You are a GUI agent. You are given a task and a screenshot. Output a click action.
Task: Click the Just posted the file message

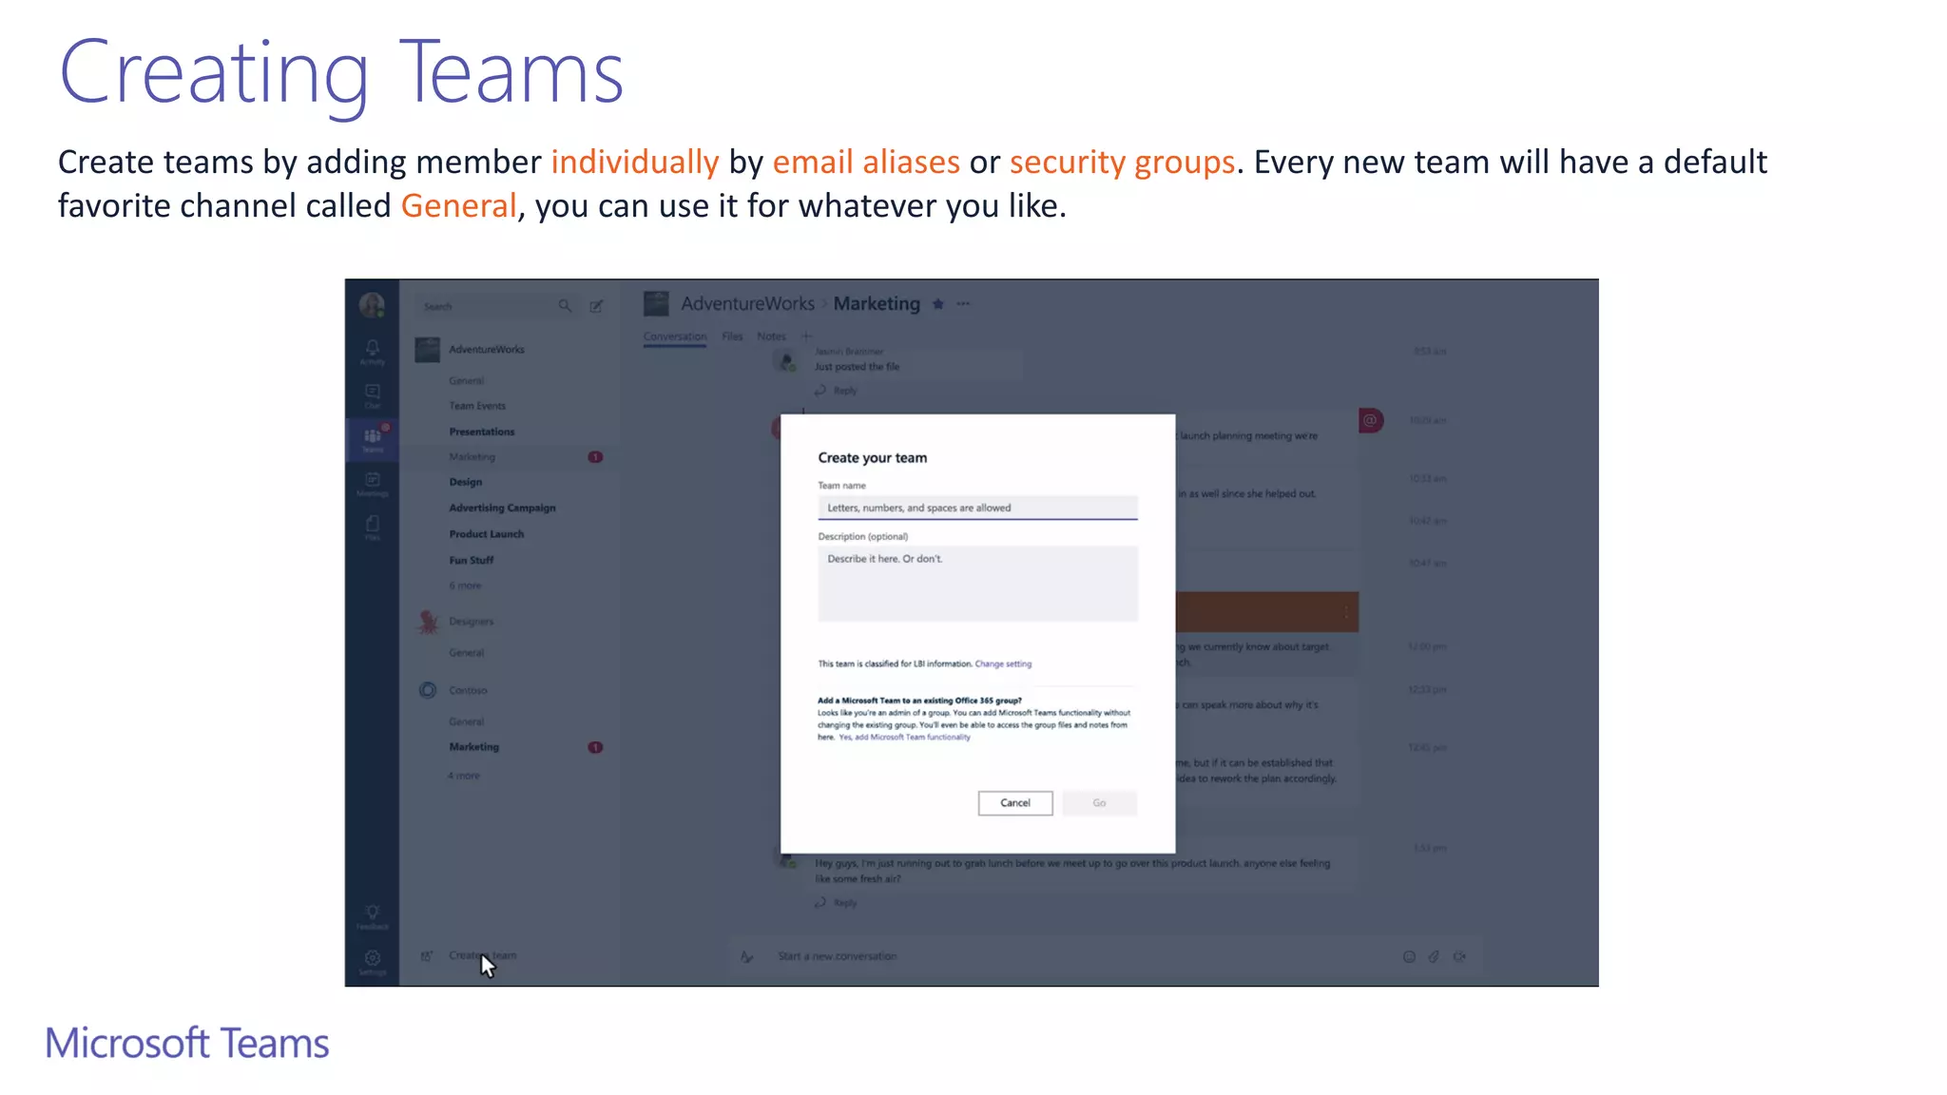point(857,367)
